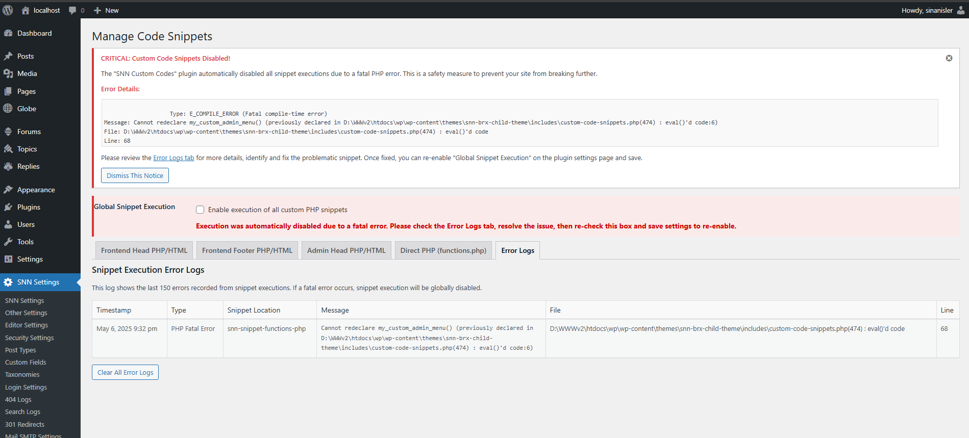Image resolution: width=969 pixels, height=438 pixels.
Task: Click the SNN Settings top-level menu label
Action: tap(38, 282)
